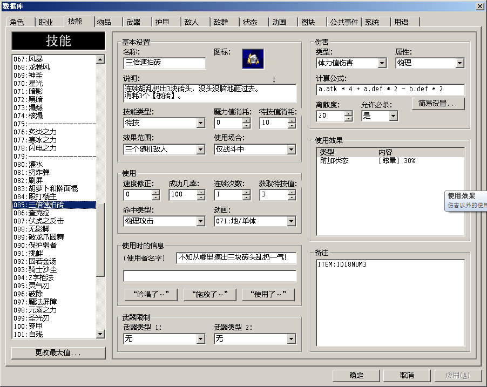Select the 附加状态 effect row

[x=390, y=161]
